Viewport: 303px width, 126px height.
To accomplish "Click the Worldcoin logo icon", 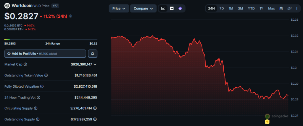I will coord(7,6).
